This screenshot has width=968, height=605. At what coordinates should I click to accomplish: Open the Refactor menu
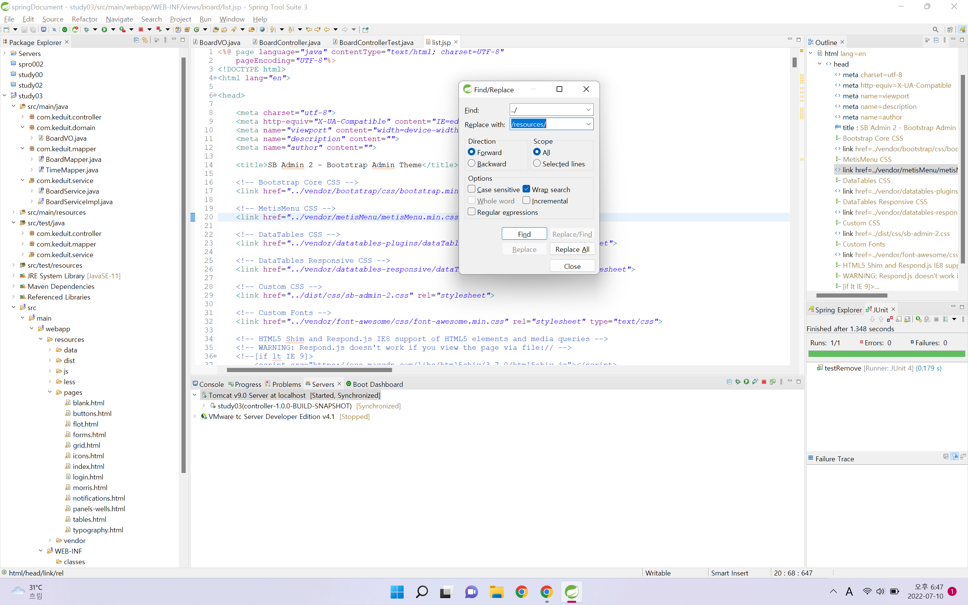coord(84,19)
